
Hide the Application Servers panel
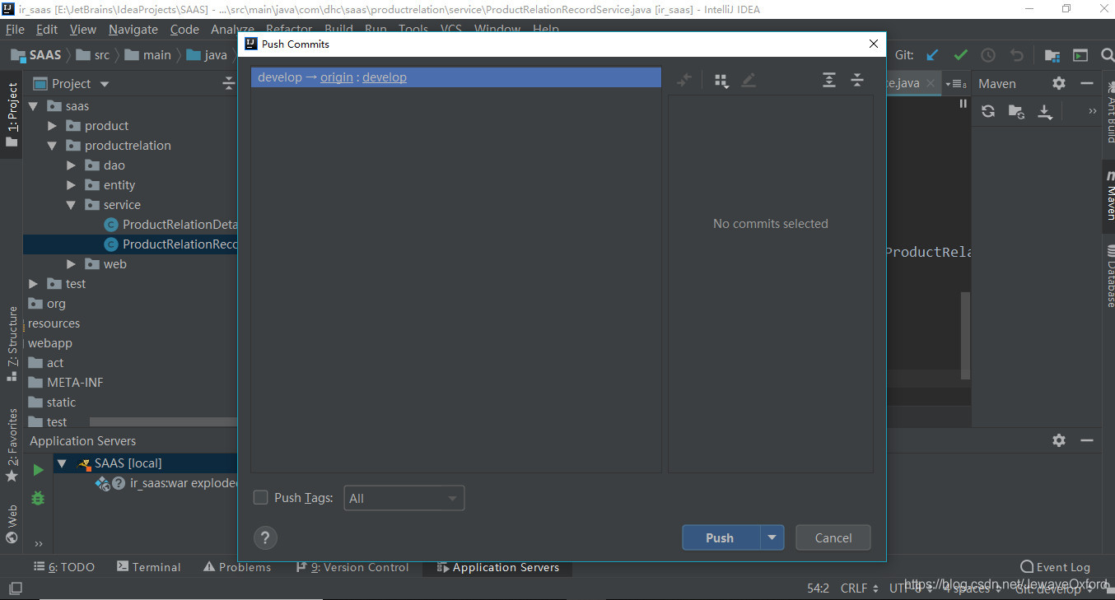[1087, 440]
